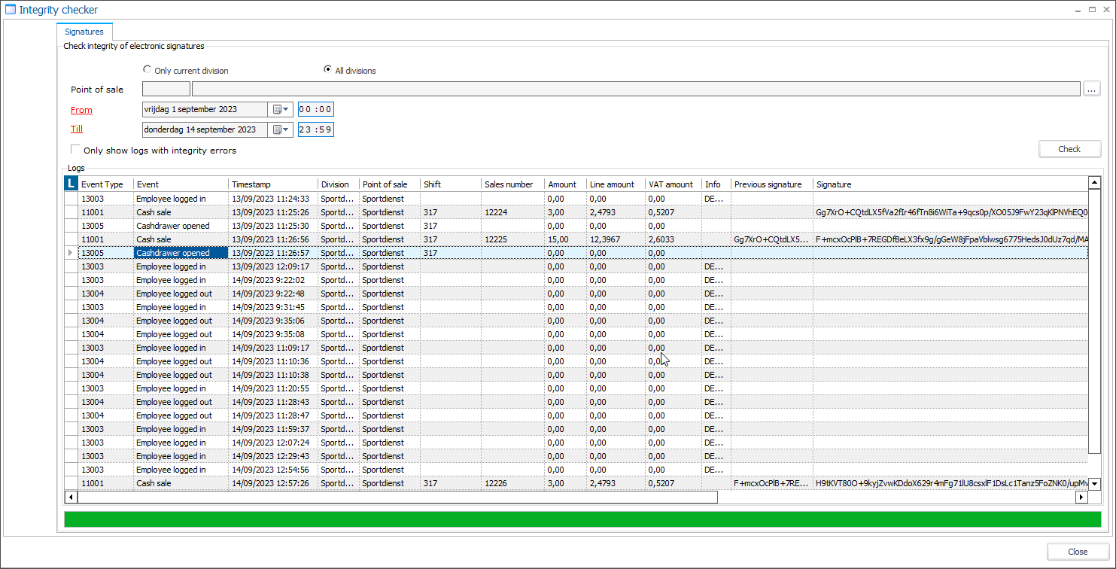Select the Cashdrawer opened log row
This screenshot has height=569, width=1116.
tap(181, 253)
